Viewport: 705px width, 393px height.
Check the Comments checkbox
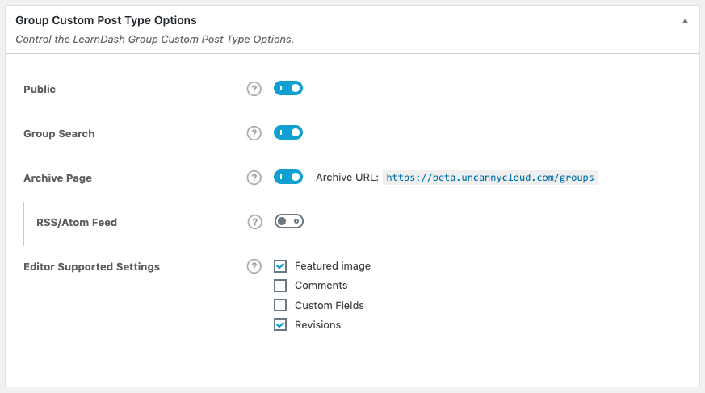coord(280,286)
